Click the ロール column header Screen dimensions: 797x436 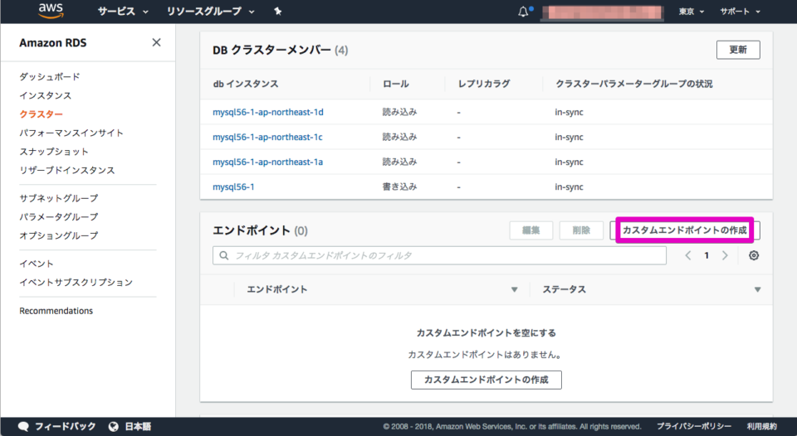pyautogui.click(x=395, y=84)
